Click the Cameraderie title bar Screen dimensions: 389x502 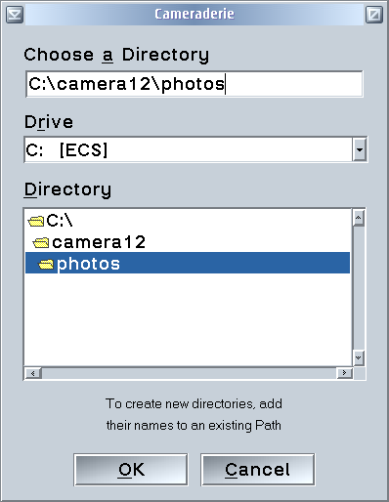(194, 15)
